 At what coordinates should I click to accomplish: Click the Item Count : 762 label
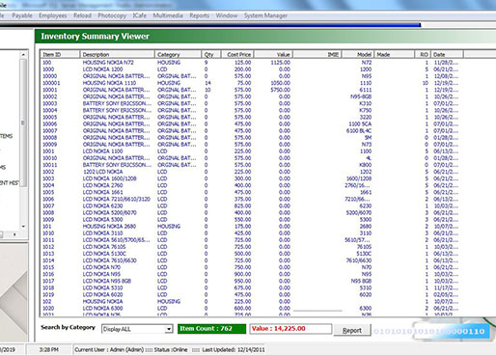(211, 329)
